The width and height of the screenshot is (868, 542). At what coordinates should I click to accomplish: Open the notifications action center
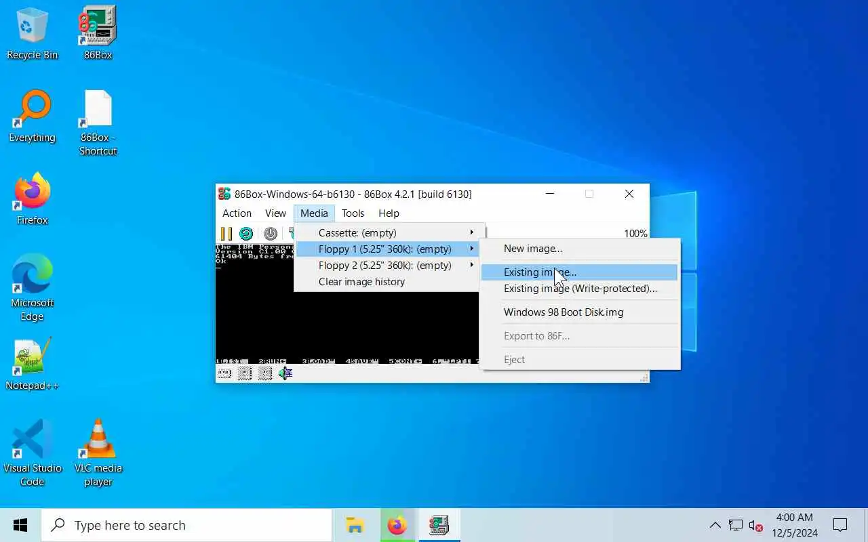point(840,525)
